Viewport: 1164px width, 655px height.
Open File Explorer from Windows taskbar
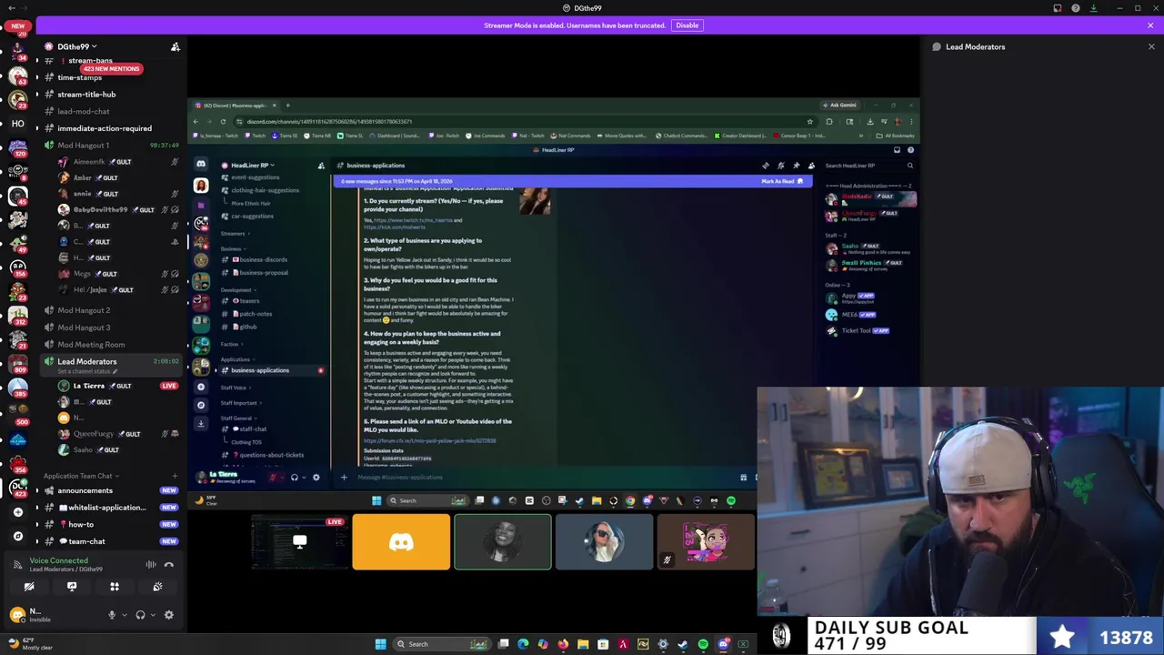pos(583,644)
